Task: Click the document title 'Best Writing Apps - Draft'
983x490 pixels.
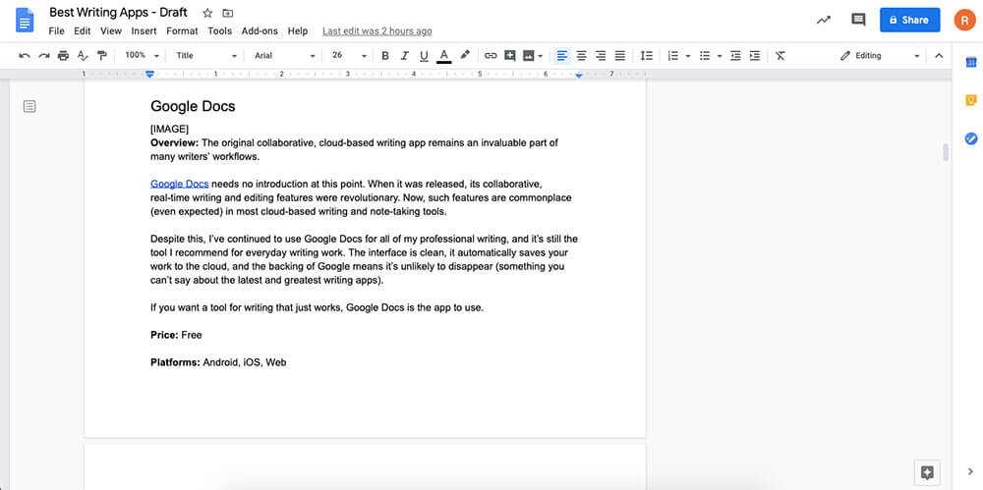Action: coord(118,13)
